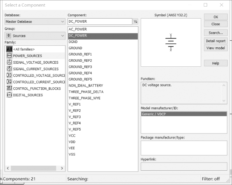
Task: Select GROUND in the component list
Action: tap(103, 48)
